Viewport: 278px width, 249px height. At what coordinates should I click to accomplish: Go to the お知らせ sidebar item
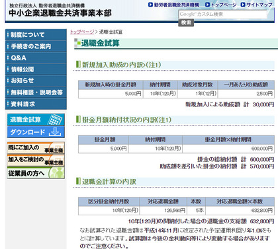[36, 81]
